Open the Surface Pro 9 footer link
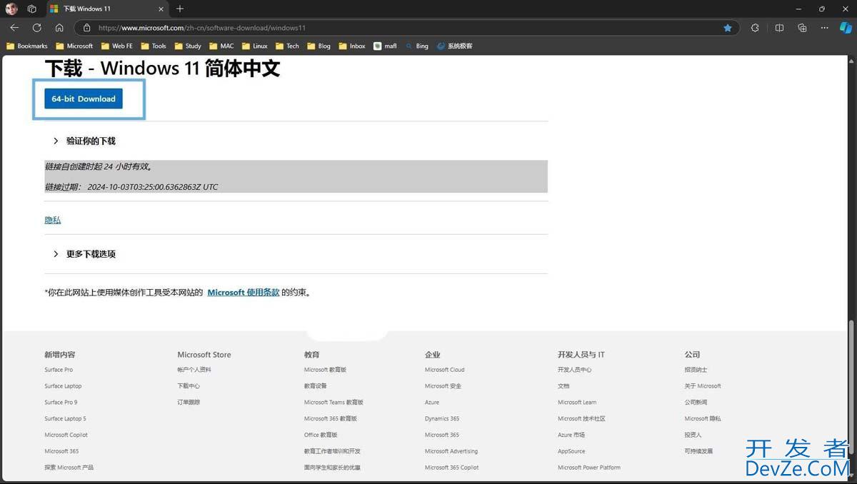The width and height of the screenshot is (857, 484). click(61, 402)
